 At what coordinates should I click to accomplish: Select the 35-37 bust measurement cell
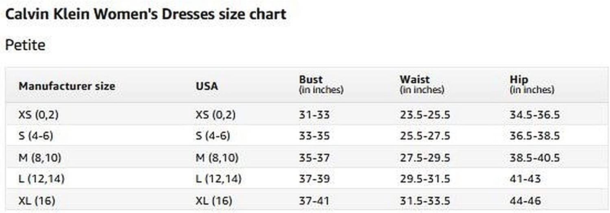tap(314, 157)
